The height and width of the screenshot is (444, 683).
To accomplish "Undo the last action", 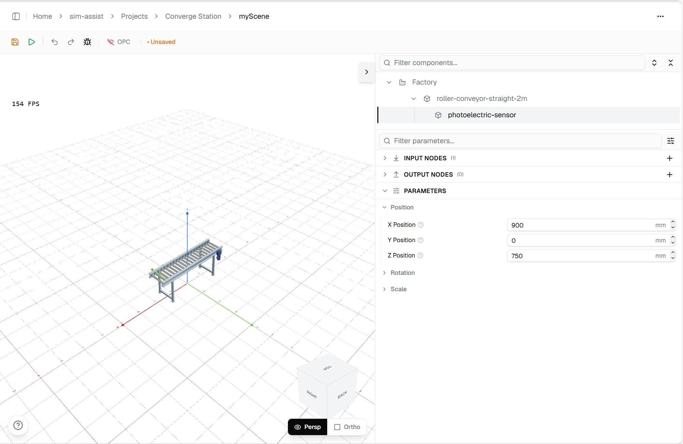I will tap(54, 42).
